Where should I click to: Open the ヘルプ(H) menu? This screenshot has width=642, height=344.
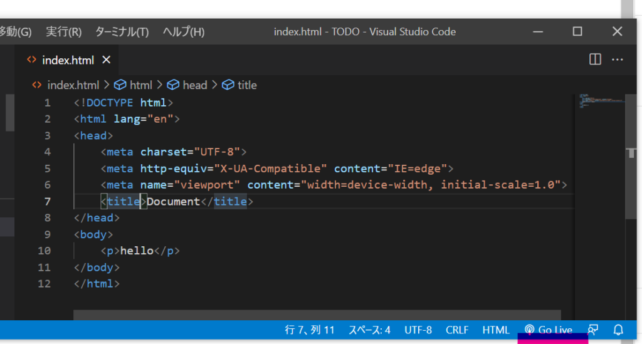(x=184, y=31)
